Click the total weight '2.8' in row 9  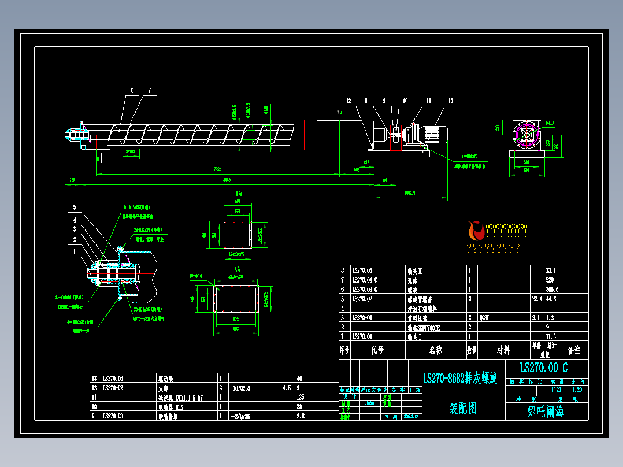tap(301, 416)
